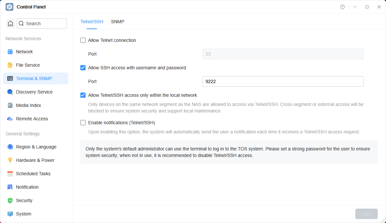Switch to the SNMP tab
The width and height of the screenshot is (386, 223).
coord(118,22)
